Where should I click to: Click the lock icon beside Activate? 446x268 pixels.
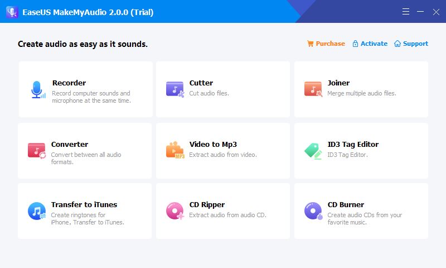355,44
